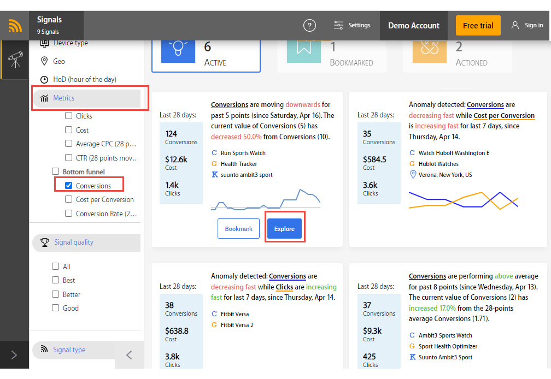Screen dimensions: 551x379
Task: Click the keyword K icon beside suunto ambit3 sport
Action: (215, 174)
